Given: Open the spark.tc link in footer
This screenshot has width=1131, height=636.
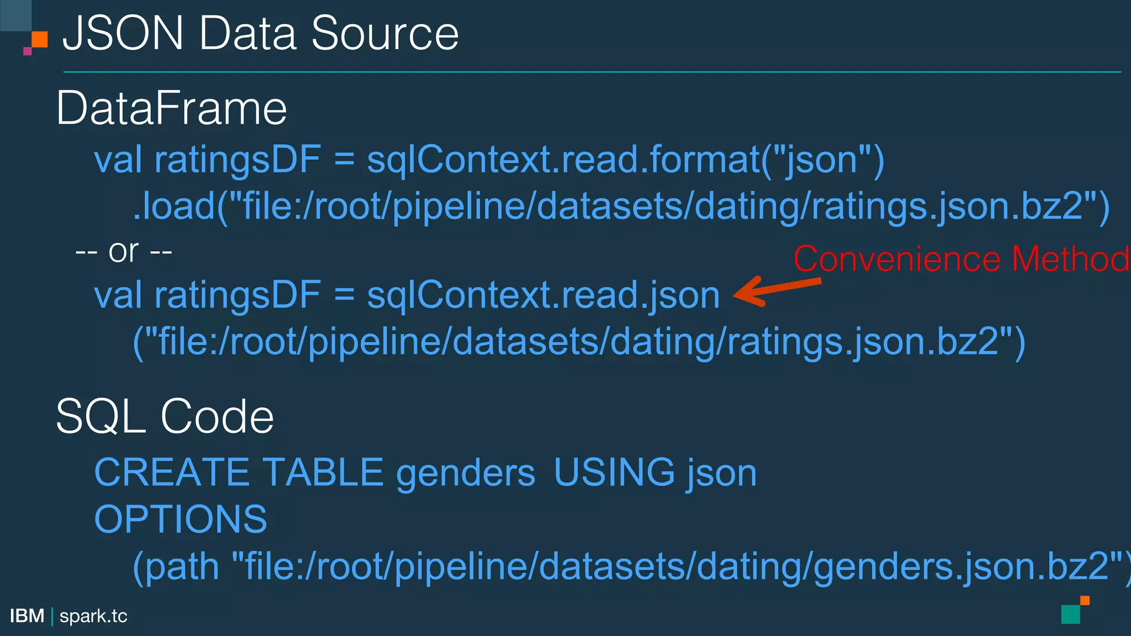Looking at the screenshot, I should click(93, 616).
